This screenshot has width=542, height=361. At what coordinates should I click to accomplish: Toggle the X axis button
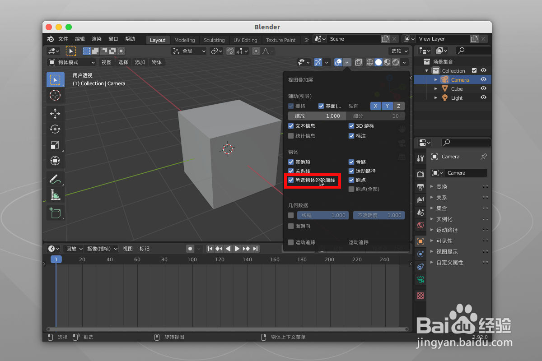tap(376, 106)
